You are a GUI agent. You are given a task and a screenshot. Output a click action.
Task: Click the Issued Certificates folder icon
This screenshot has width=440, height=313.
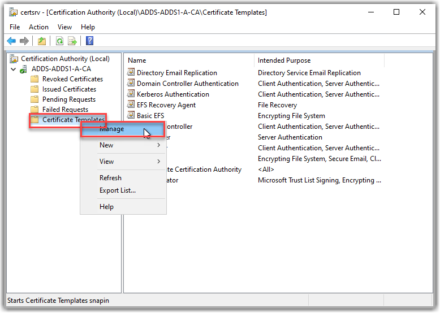pos(34,89)
